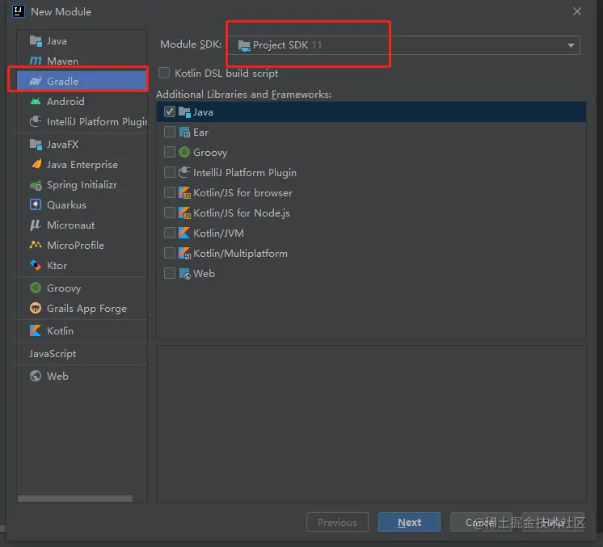Screen dimensions: 603x547
Task: Click the Groovy framework list icon
Action: coord(184,152)
